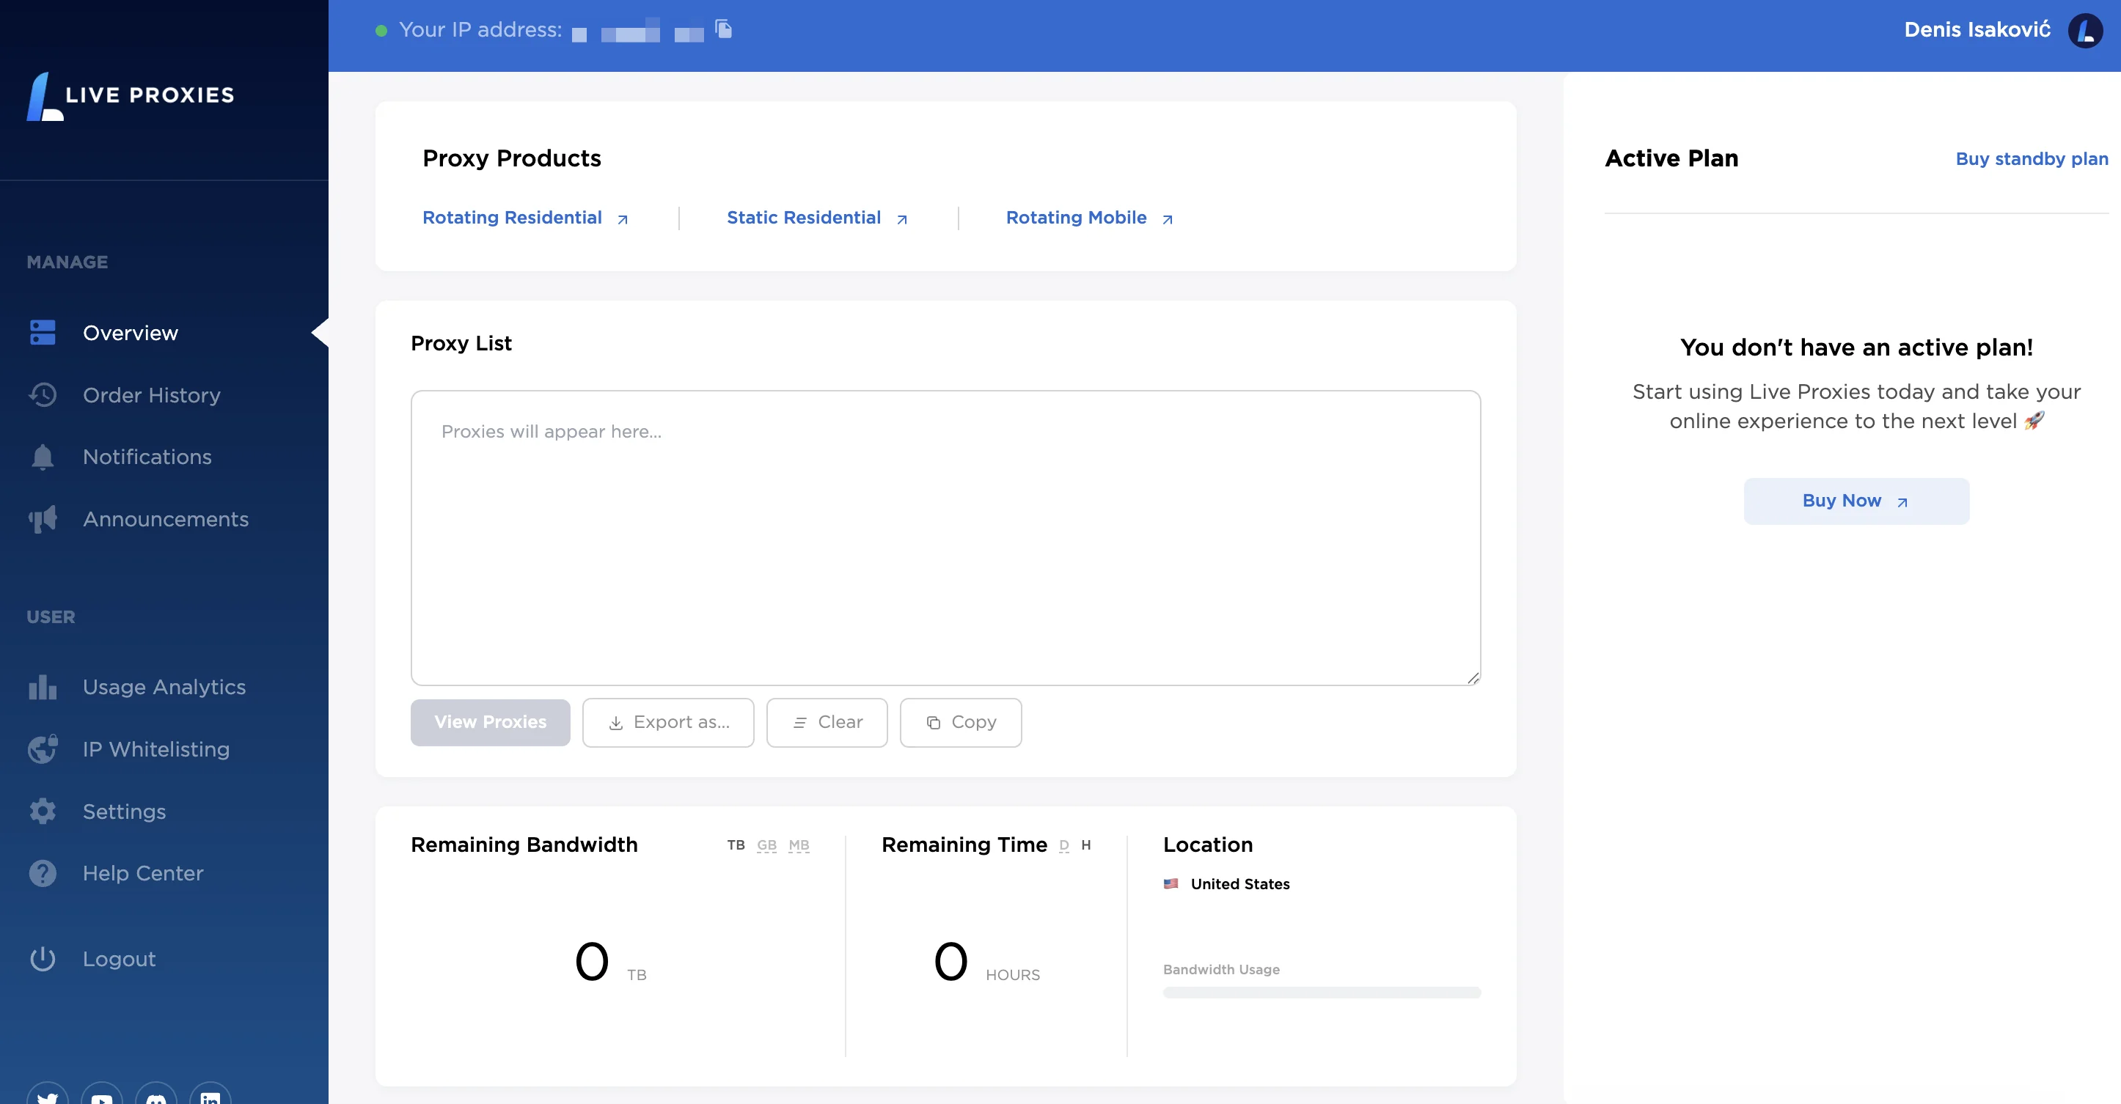Click inside the proxy list text area
This screenshot has height=1104, width=2121.
(x=945, y=535)
